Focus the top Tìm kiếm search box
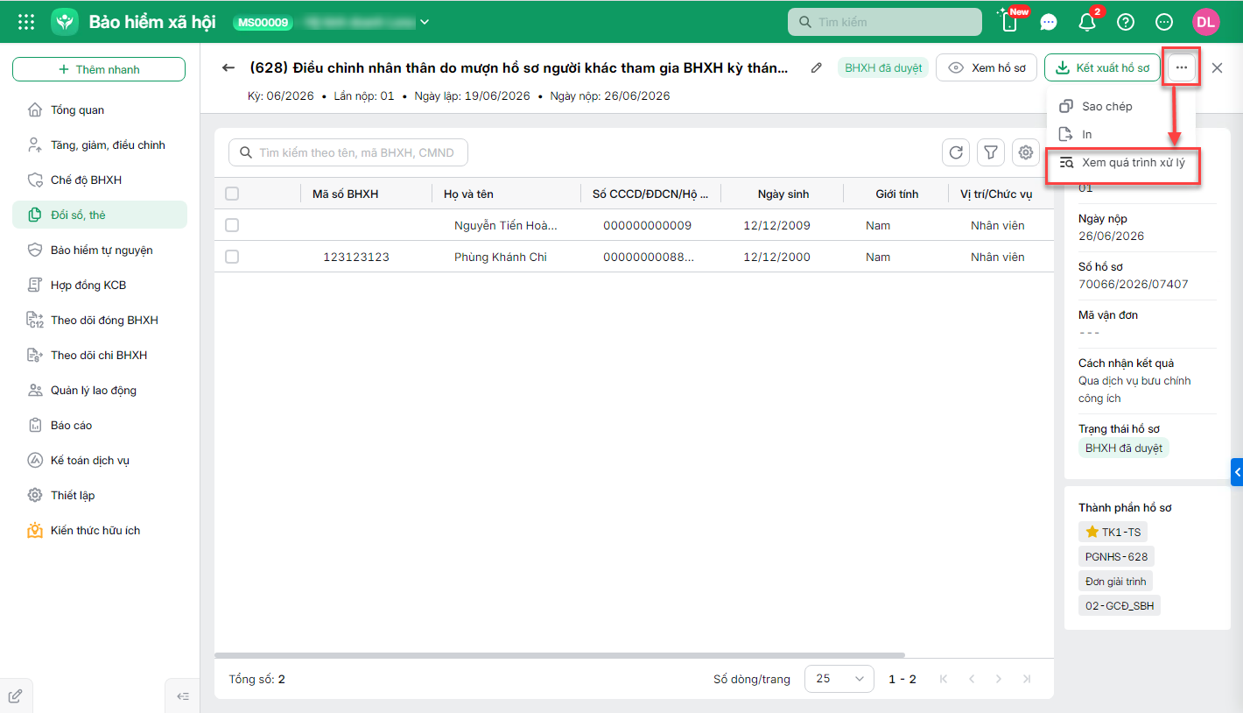The height and width of the screenshot is (713, 1243). pos(885,22)
